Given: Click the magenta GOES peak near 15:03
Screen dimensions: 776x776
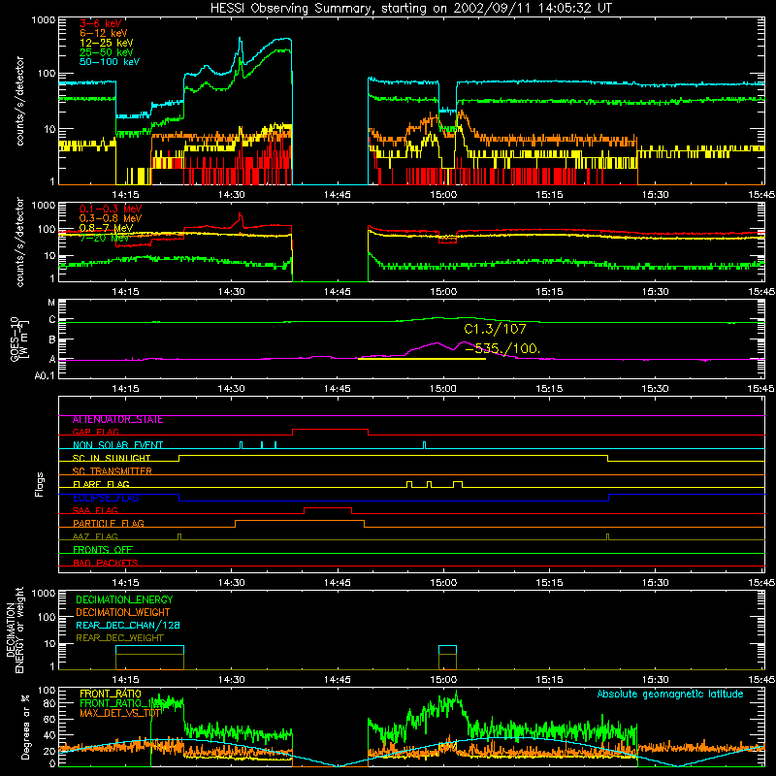Looking at the screenshot, I should point(466,342).
